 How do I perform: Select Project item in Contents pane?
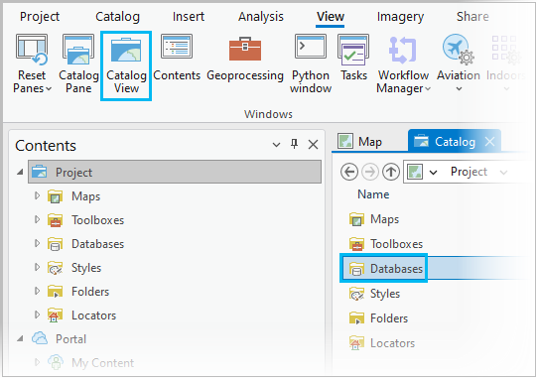click(175, 172)
